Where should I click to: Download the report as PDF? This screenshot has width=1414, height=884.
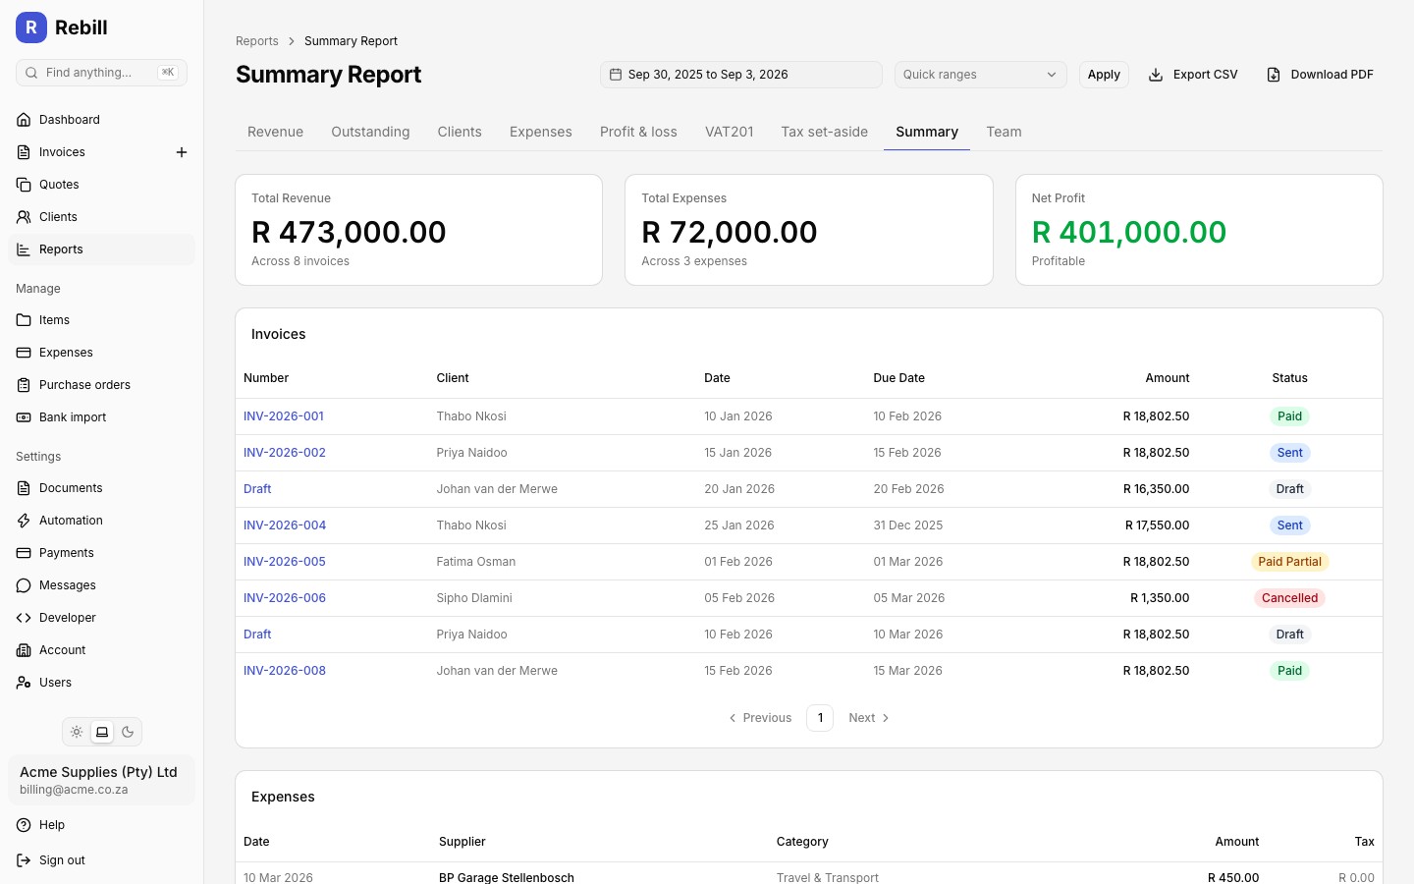1320,75
